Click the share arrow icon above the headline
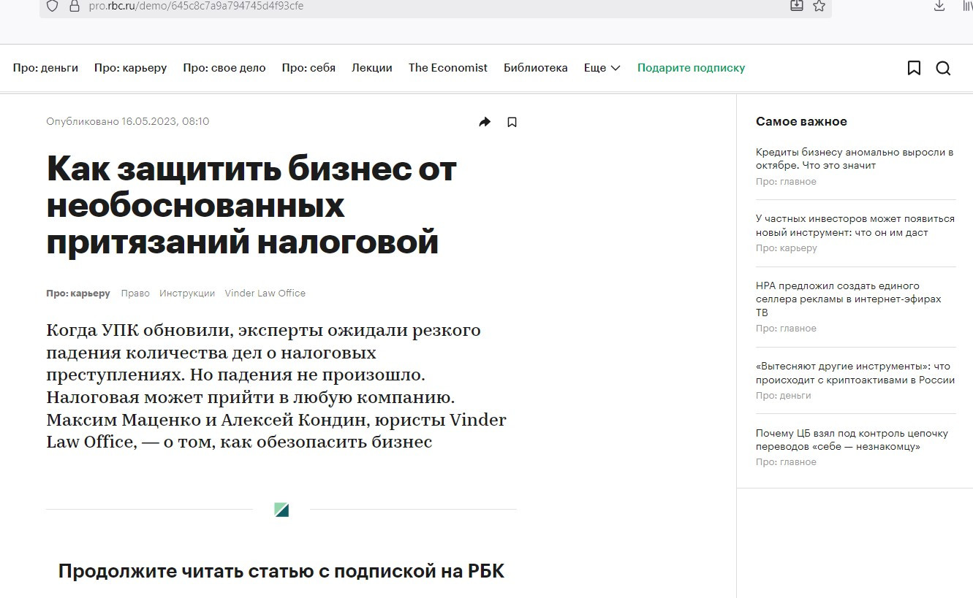This screenshot has width=973, height=598. pyautogui.click(x=485, y=122)
